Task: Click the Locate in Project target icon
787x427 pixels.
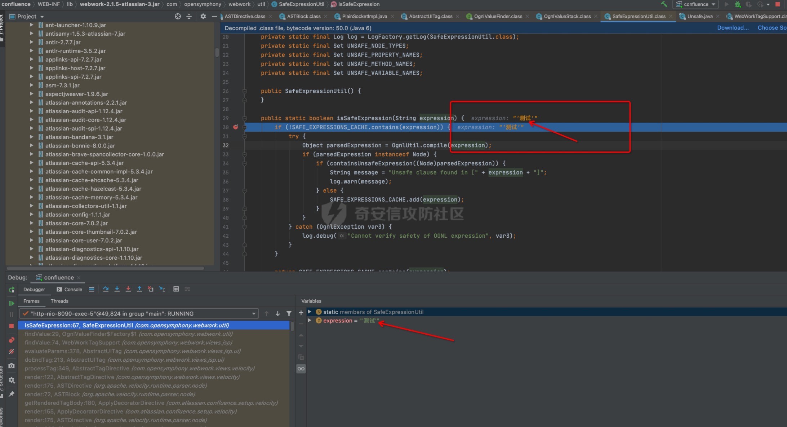Action: [178, 16]
